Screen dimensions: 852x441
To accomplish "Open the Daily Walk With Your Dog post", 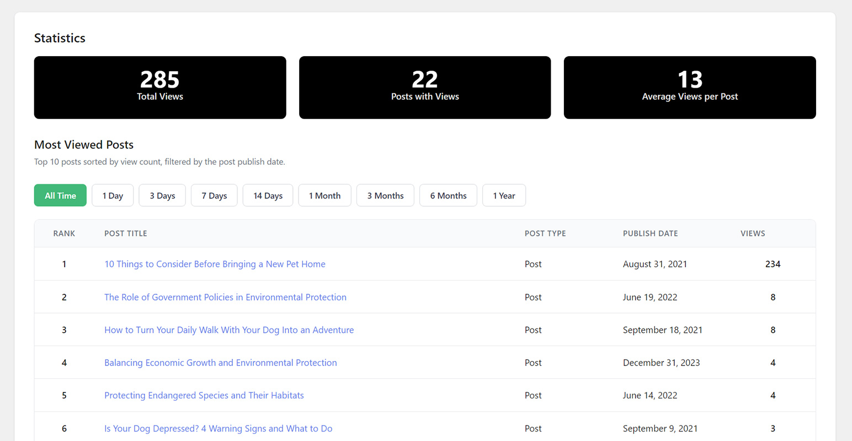I will (229, 330).
